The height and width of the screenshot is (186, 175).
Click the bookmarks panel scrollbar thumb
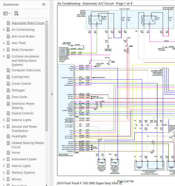[46, 77]
